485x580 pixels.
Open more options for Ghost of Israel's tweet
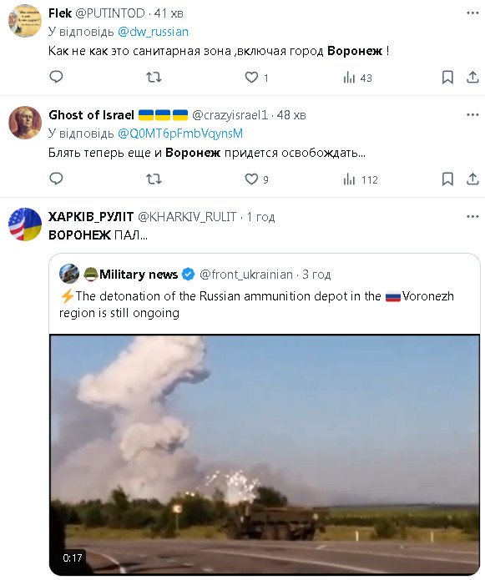point(472,114)
